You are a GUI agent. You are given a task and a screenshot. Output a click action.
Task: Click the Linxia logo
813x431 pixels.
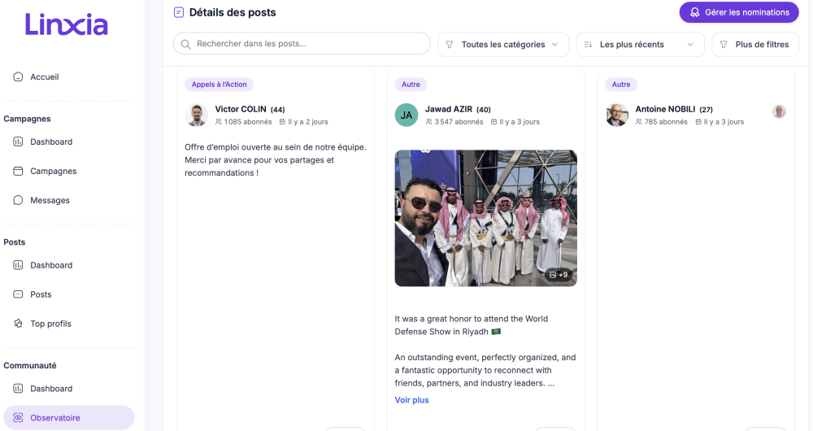67,25
